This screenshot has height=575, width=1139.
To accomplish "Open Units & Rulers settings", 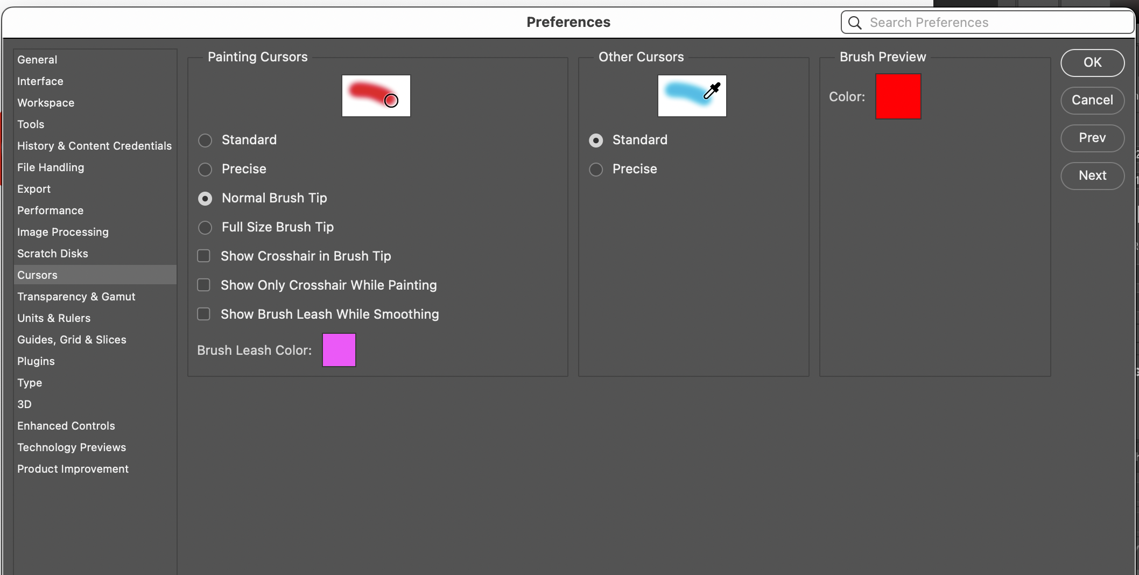I will 54,318.
